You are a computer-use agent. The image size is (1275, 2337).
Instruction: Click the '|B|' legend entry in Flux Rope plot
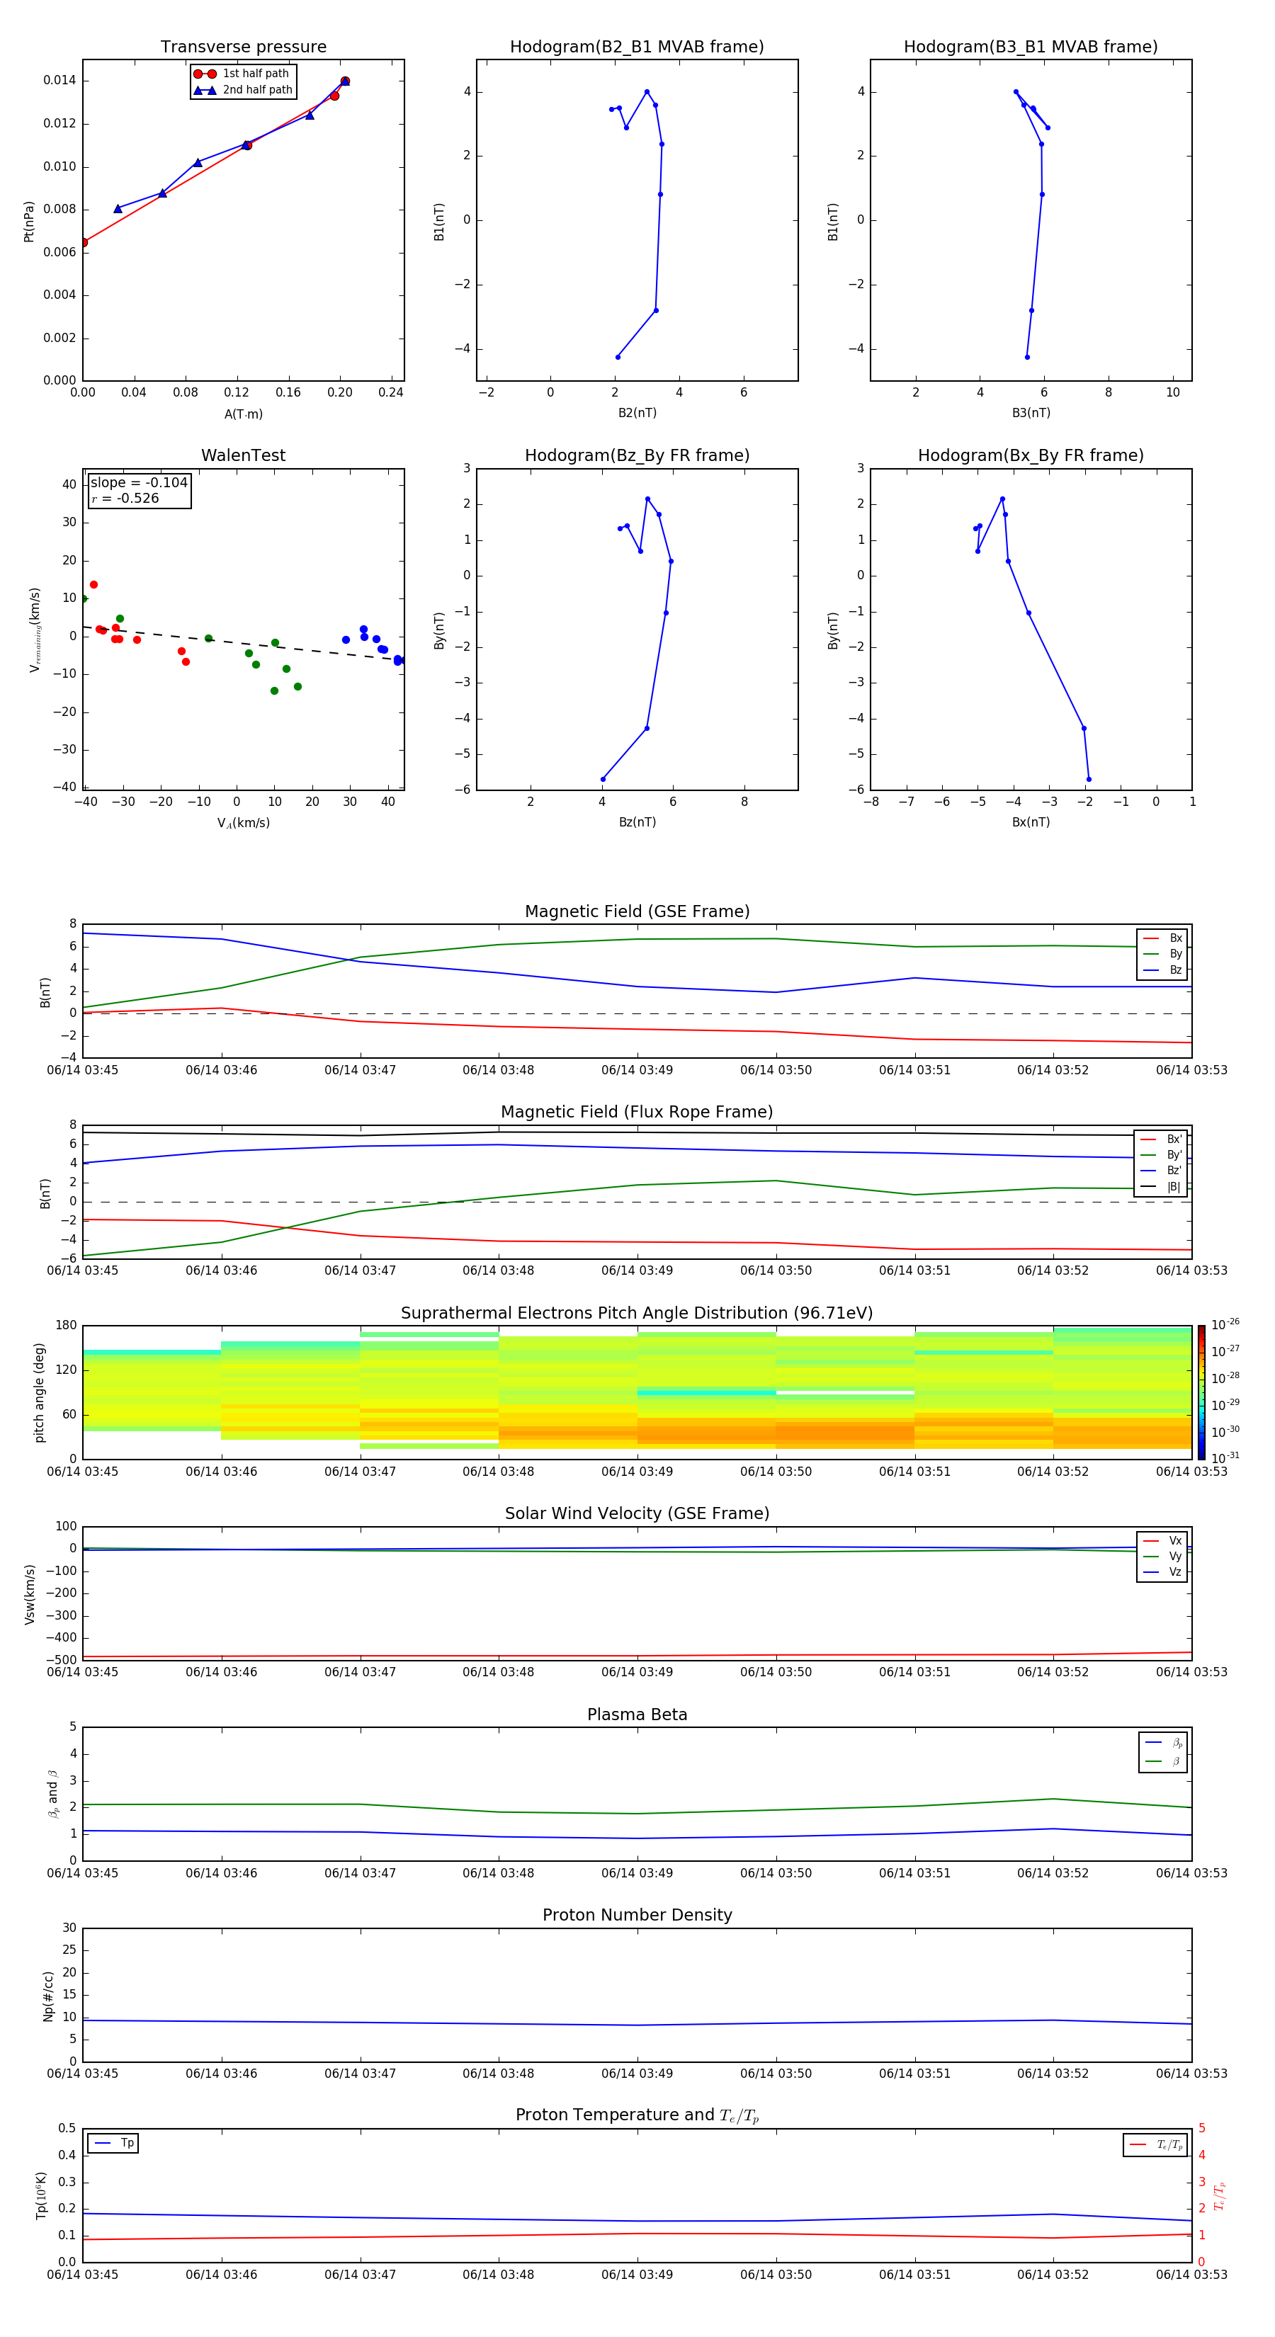pyautogui.click(x=1162, y=1187)
